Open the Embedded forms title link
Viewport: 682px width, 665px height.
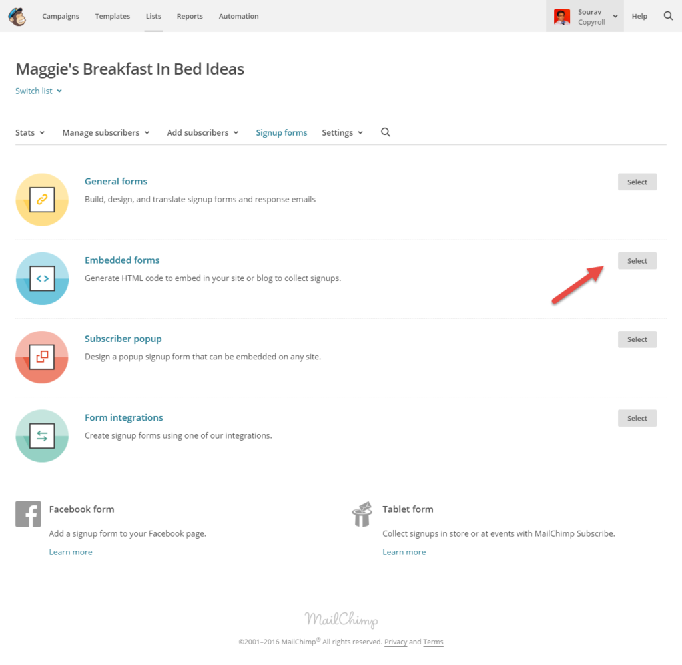tap(122, 260)
